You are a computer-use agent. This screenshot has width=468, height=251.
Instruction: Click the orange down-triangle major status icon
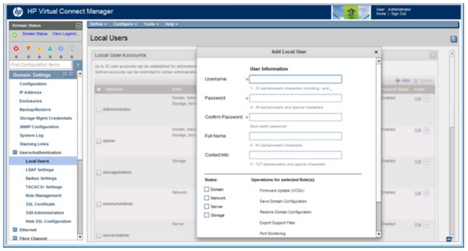point(28,48)
